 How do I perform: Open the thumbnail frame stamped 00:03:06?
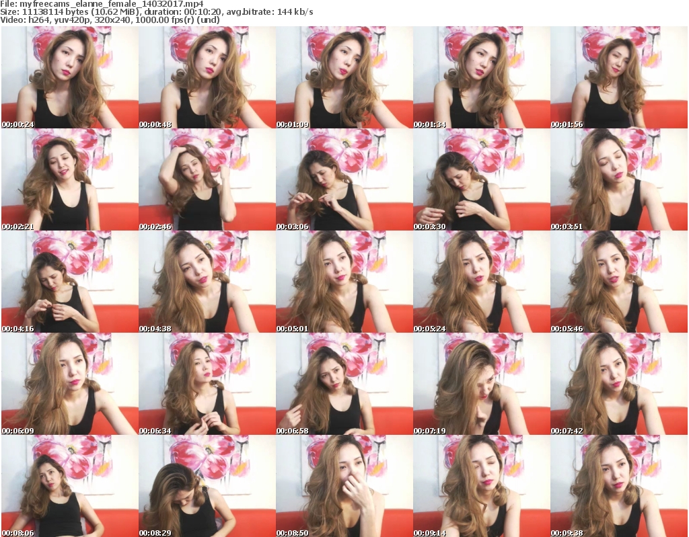(344, 179)
